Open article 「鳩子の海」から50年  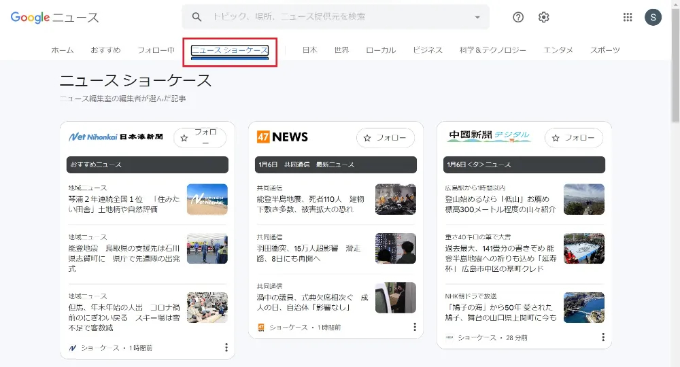coord(500,313)
